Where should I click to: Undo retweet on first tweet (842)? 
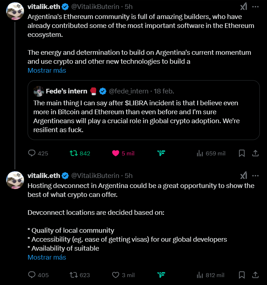[x=74, y=153]
